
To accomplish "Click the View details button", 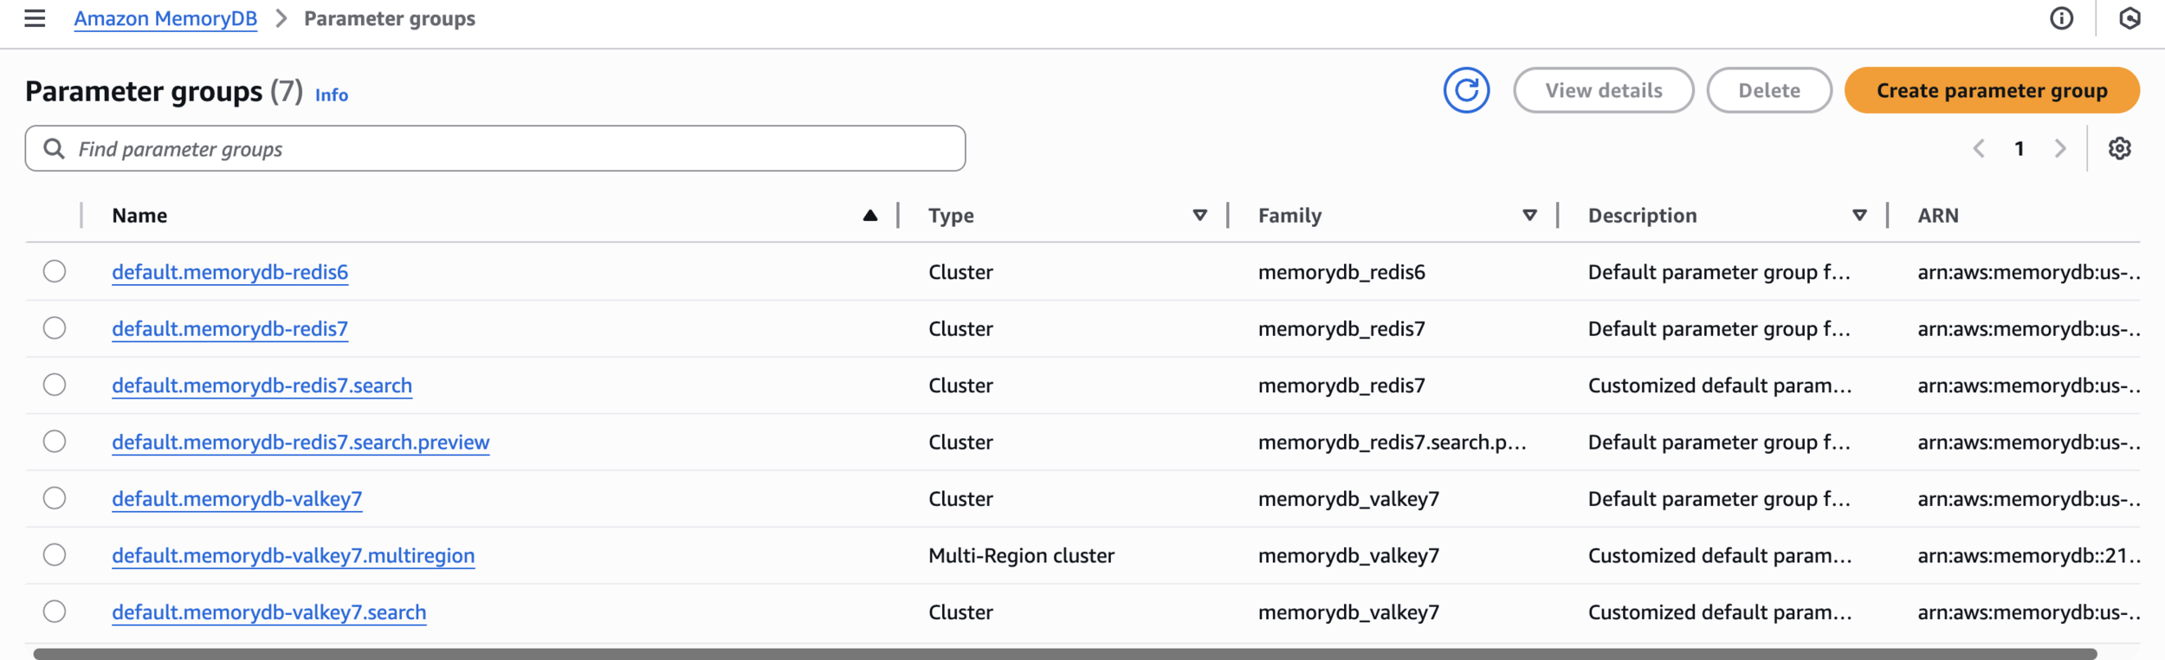I will (1604, 90).
